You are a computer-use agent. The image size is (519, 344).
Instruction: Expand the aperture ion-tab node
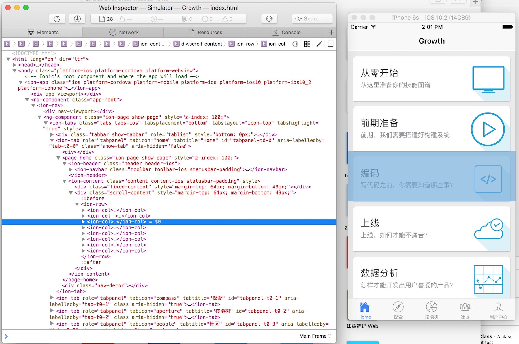click(52, 311)
